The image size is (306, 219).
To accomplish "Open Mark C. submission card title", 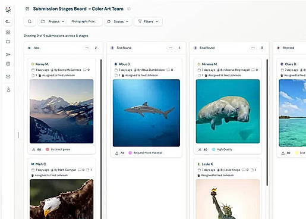I will point(41,164).
